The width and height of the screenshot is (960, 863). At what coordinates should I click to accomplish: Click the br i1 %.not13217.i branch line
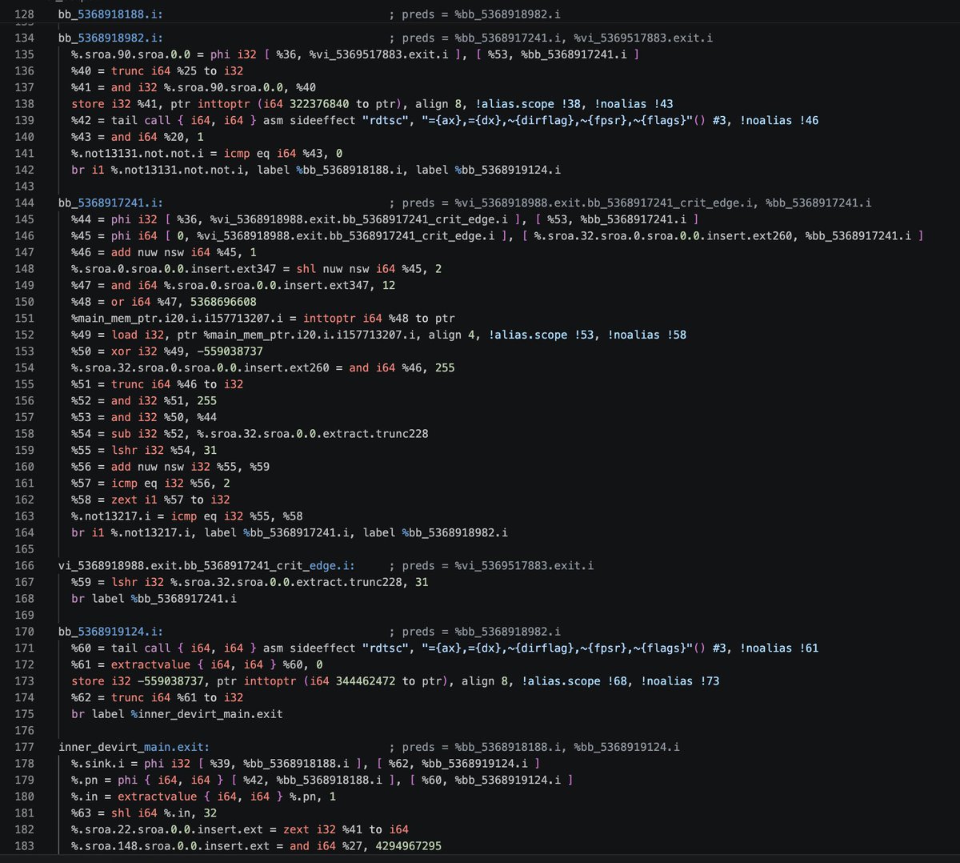[x=290, y=532]
